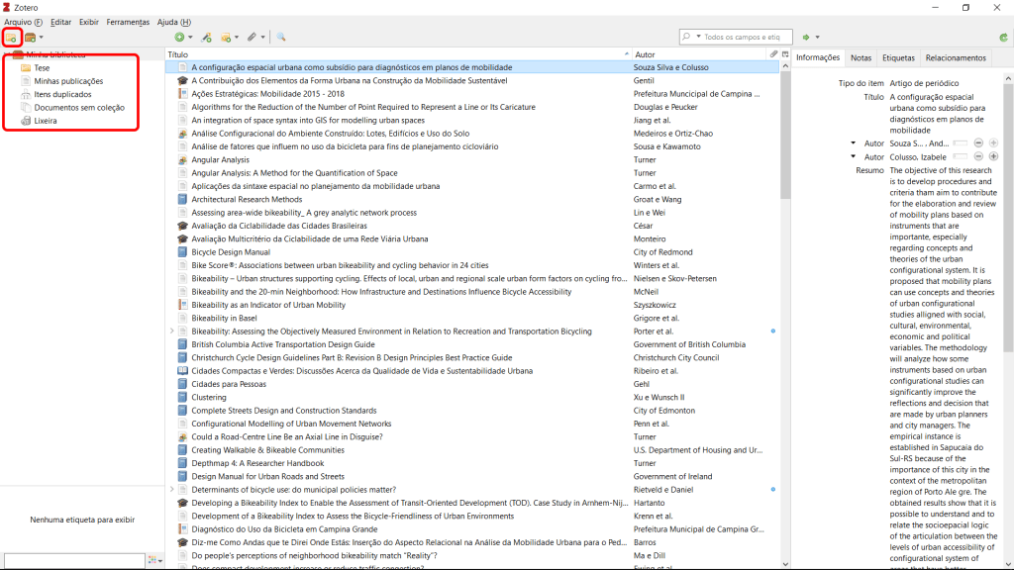Click the green New Item button
The width and height of the screenshot is (1014, 570).
click(x=180, y=37)
